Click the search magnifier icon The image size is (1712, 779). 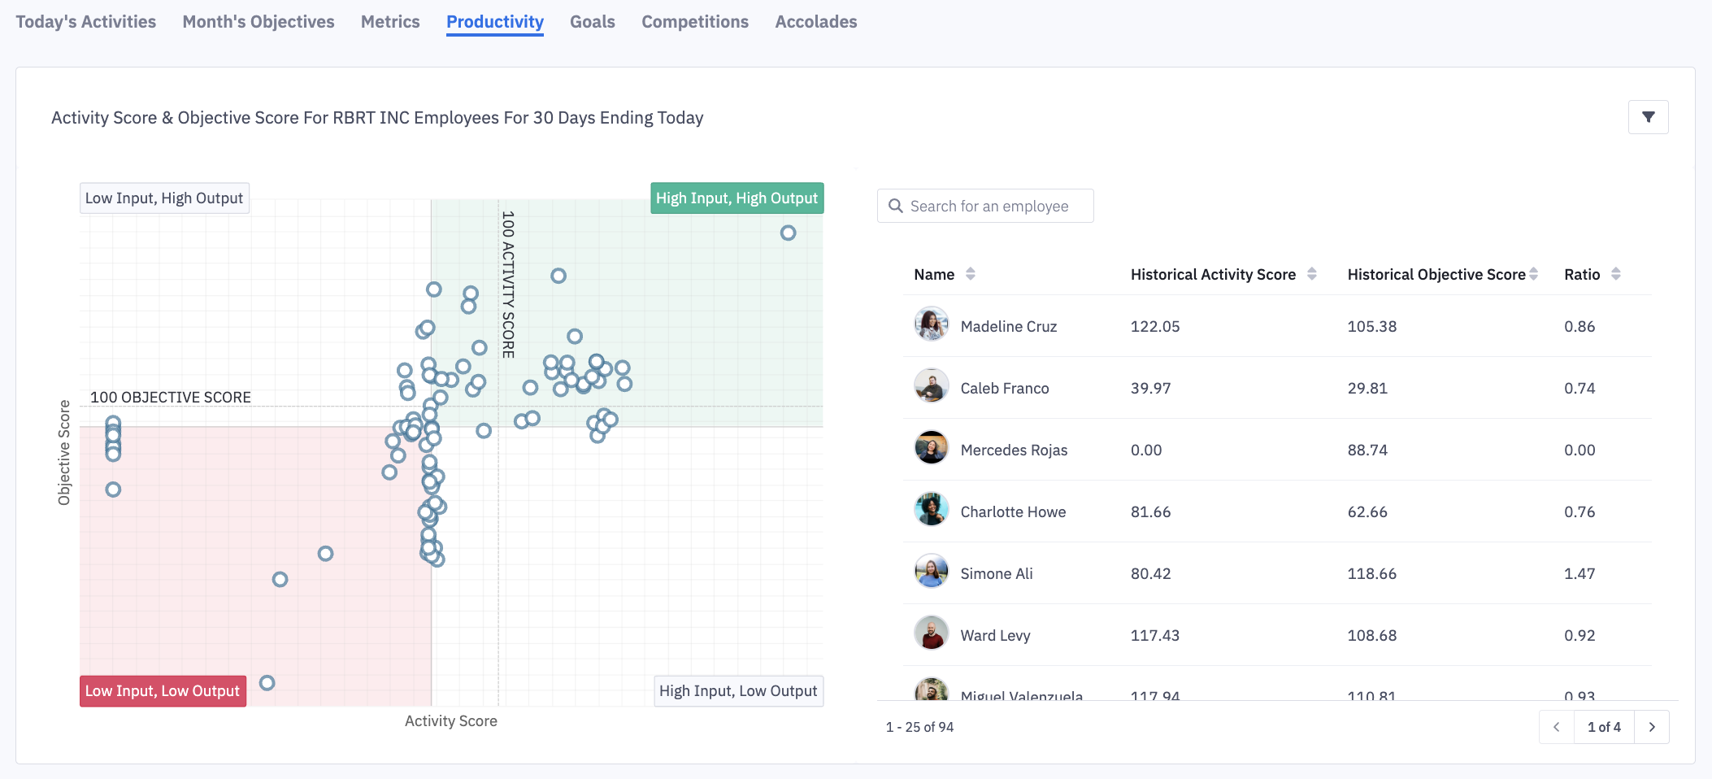click(896, 206)
